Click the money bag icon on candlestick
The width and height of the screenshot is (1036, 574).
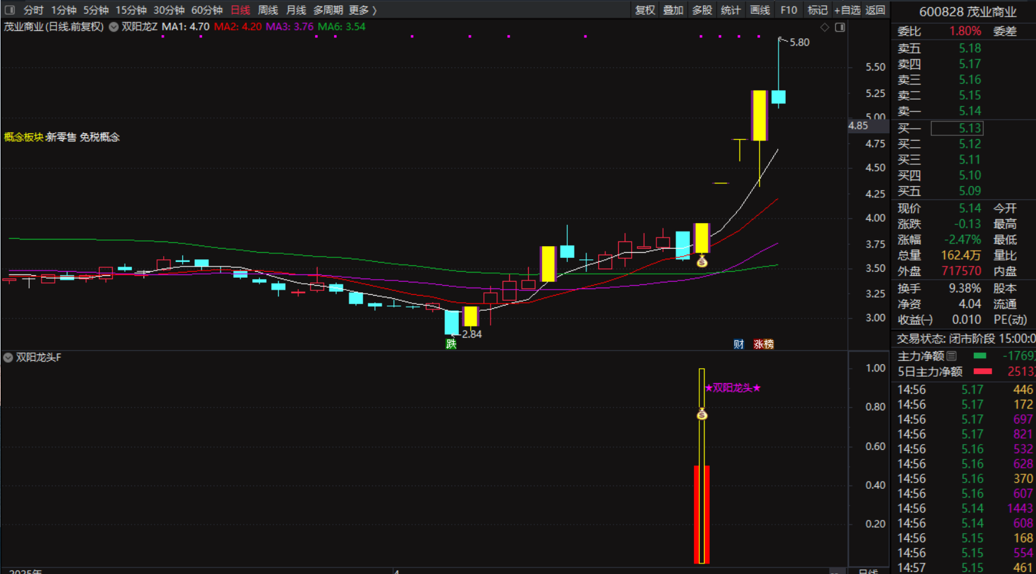702,262
